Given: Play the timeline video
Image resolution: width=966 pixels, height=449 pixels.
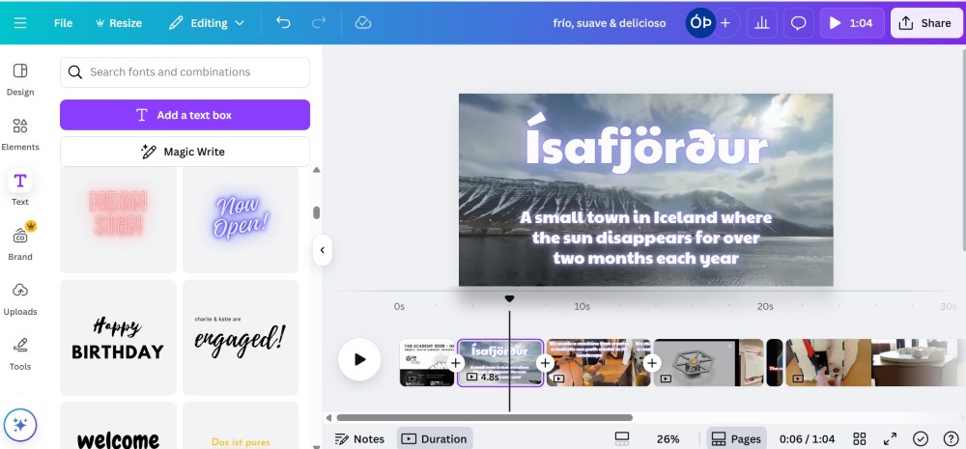Looking at the screenshot, I should pyautogui.click(x=359, y=359).
